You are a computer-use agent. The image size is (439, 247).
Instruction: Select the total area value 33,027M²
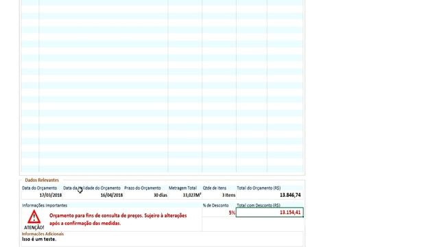tap(192, 195)
